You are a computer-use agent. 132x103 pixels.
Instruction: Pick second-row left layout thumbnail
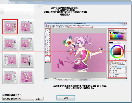pyautogui.click(x=10, y=43)
